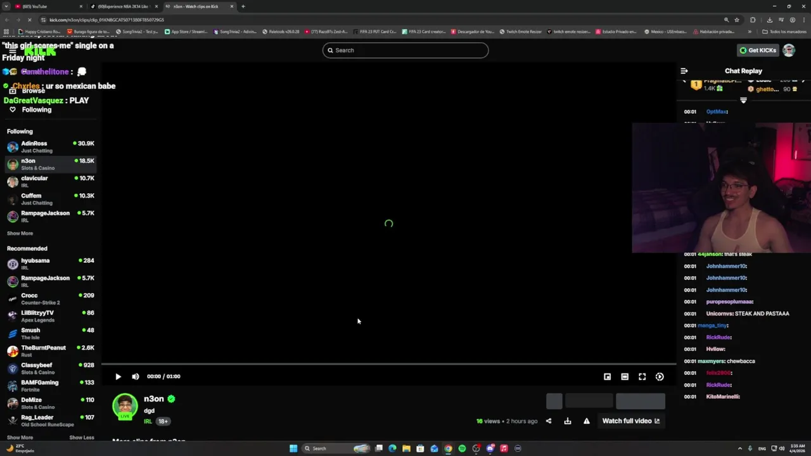Expand the chat leaderboard chevron
This screenshot has width=811, height=456.
pos(743,100)
